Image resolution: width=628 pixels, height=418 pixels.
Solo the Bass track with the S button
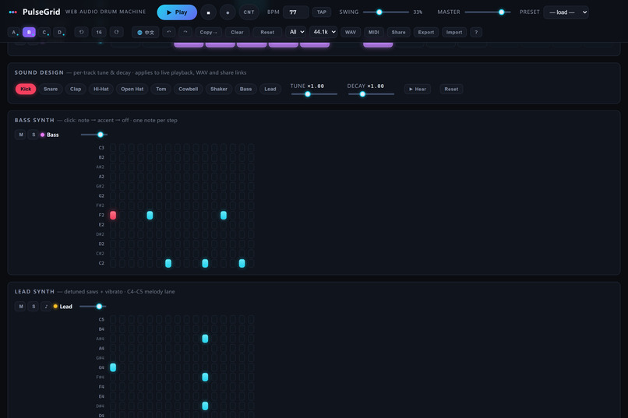(34, 135)
